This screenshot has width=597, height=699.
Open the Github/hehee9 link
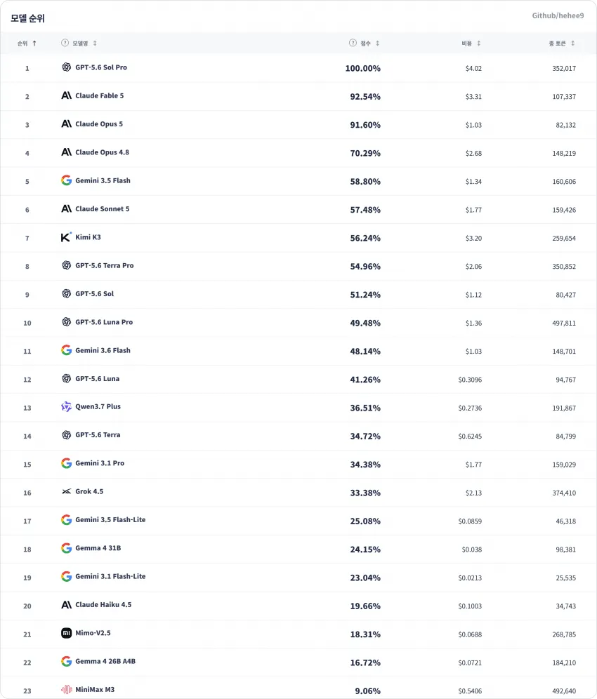pos(558,15)
